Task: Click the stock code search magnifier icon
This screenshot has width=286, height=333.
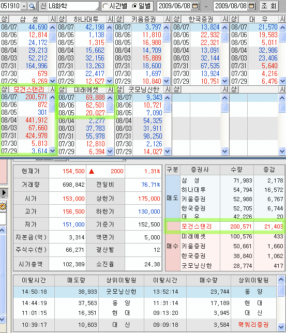Action: tap(32, 6)
